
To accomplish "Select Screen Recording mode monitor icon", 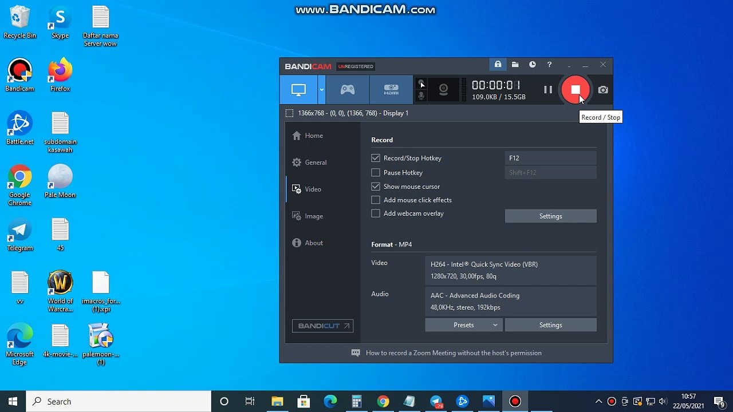I will [298, 90].
